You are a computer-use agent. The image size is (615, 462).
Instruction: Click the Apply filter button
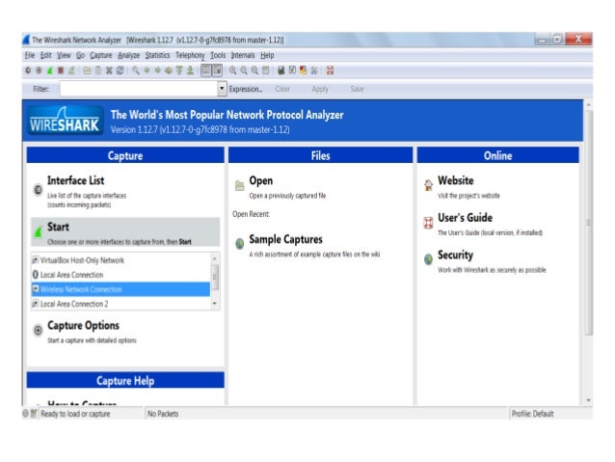click(x=320, y=89)
